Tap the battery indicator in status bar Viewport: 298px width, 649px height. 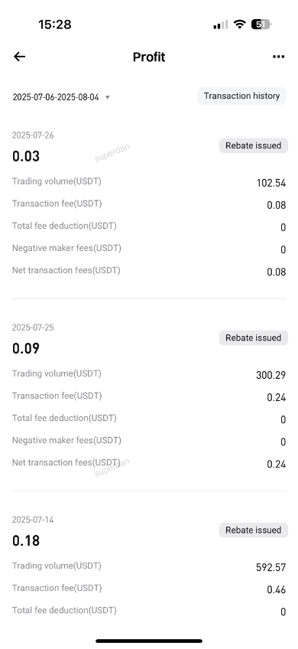click(261, 24)
